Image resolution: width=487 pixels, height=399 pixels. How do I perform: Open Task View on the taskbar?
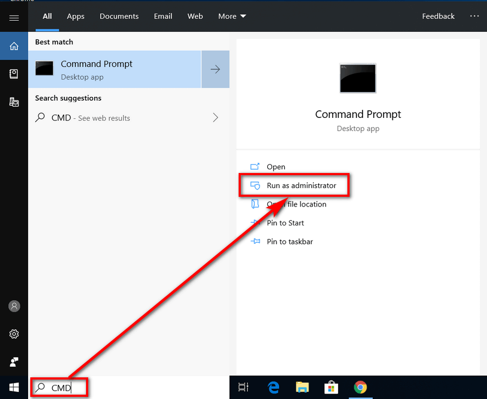click(243, 387)
